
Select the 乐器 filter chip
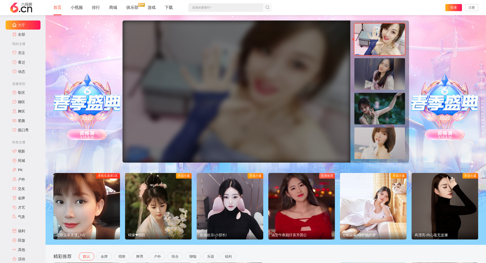pos(211,256)
